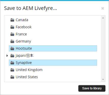Screen dimensions: 109x95
Task: Select the Japan/日本 folder label
Action: click(25, 56)
